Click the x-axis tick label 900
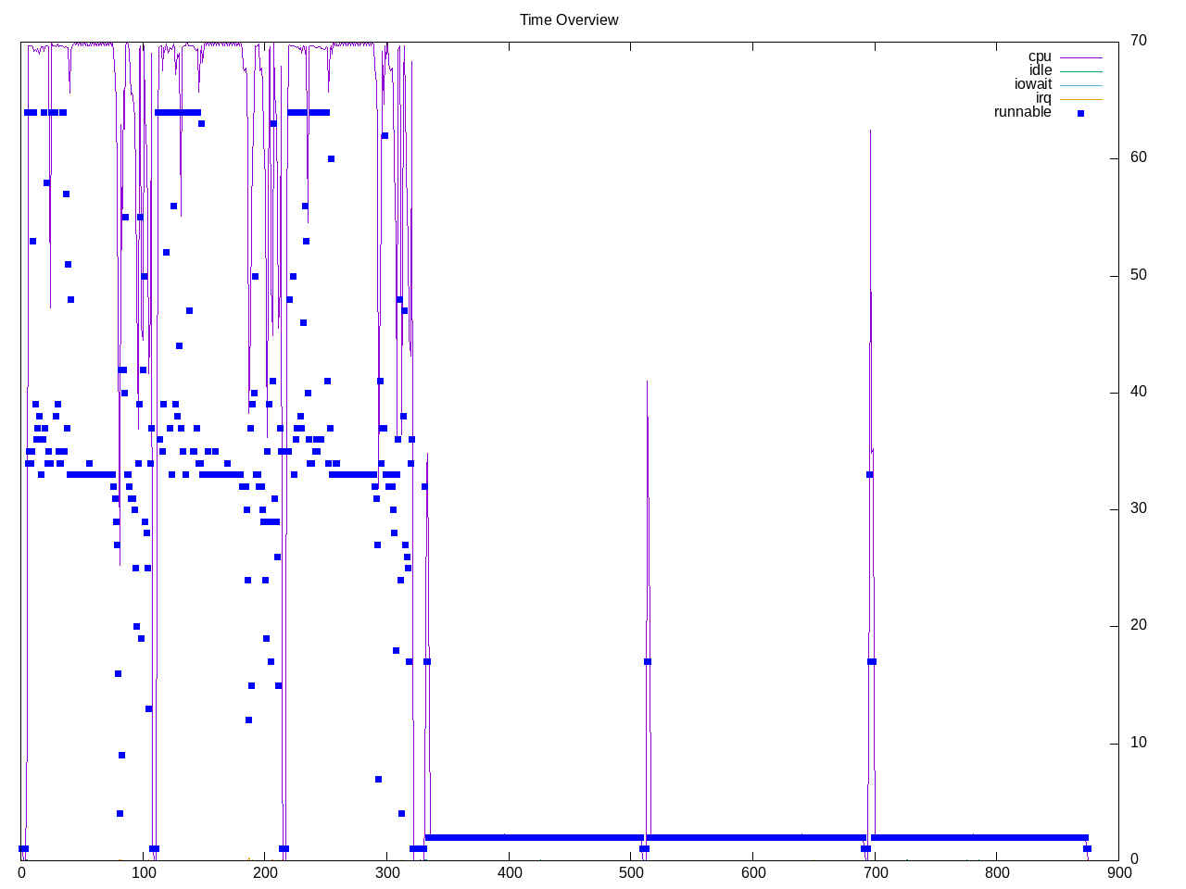This screenshot has height=889, width=1186. (x=1118, y=872)
